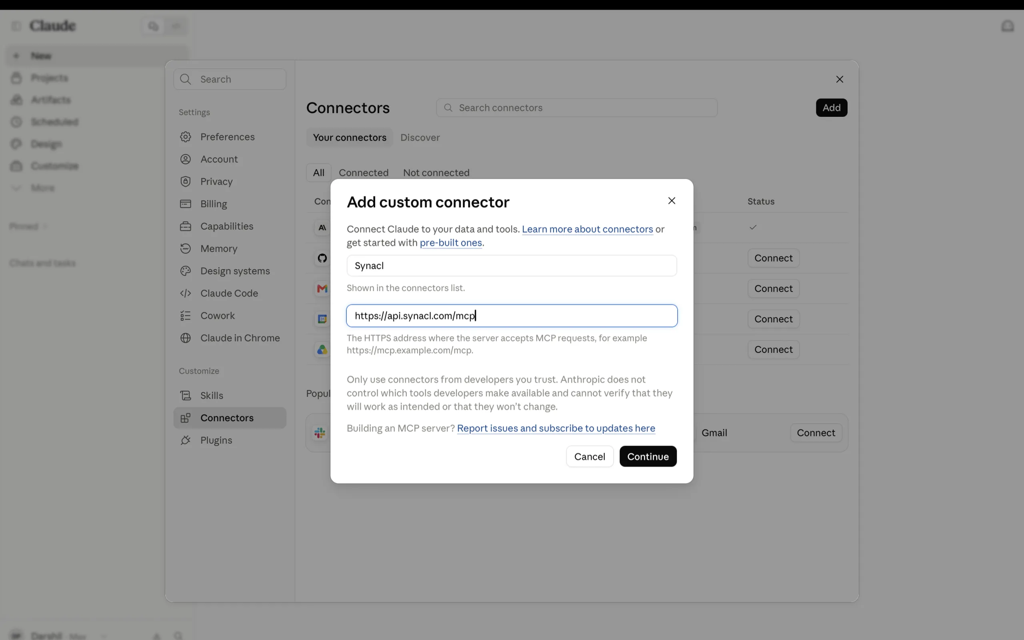Focus the settings Search field
Screen dimensions: 1024x640
click(230, 79)
